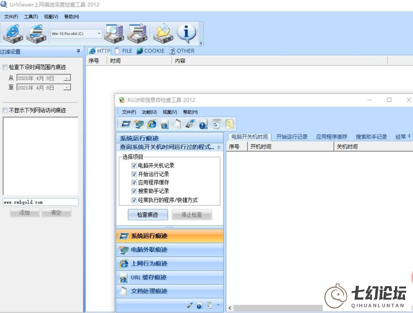Click the www.rmbgold.com website input field
413x313 pixels.
click(x=41, y=202)
